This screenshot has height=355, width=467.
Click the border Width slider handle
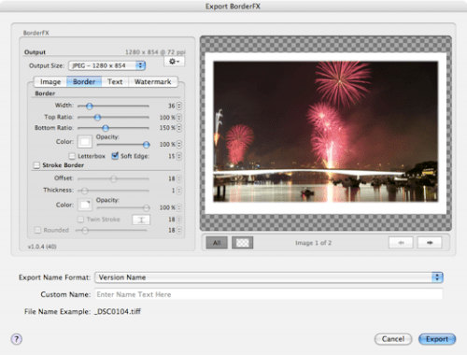(90, 106)
